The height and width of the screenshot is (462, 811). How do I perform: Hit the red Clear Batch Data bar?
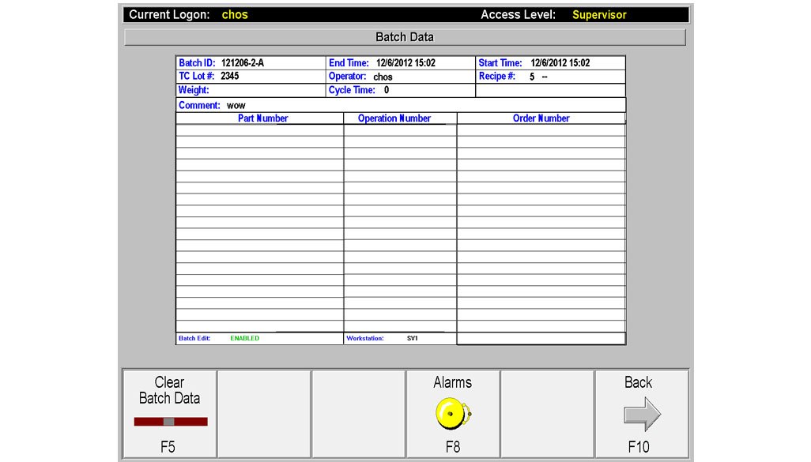pyautogui.click(x=170, y=422)
